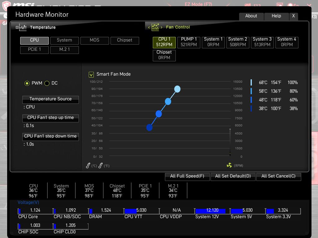Select the PWM radio button

27,83
